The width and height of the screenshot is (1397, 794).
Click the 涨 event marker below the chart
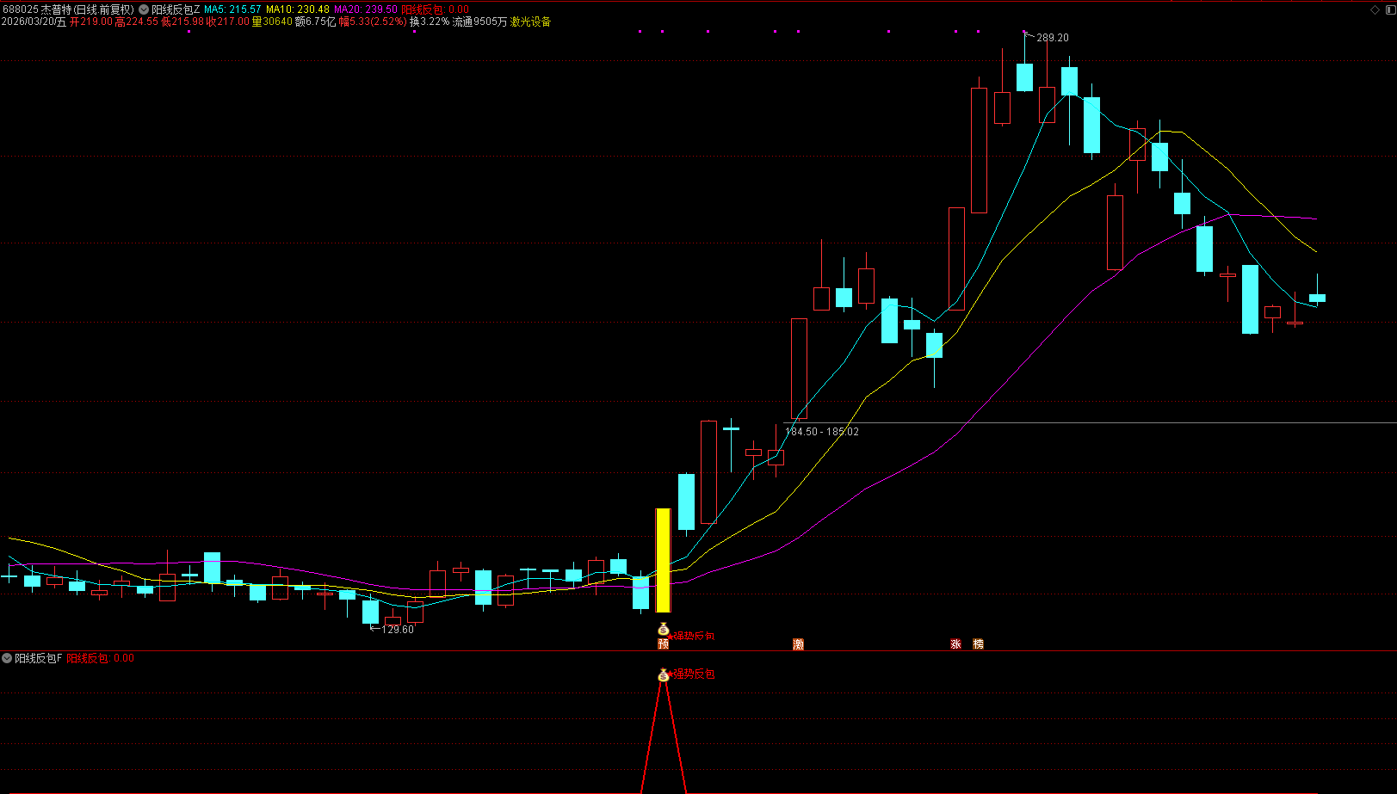[x=955, y=644]
